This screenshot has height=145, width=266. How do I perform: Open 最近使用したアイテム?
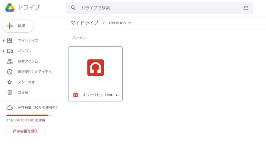pos(35,72)
